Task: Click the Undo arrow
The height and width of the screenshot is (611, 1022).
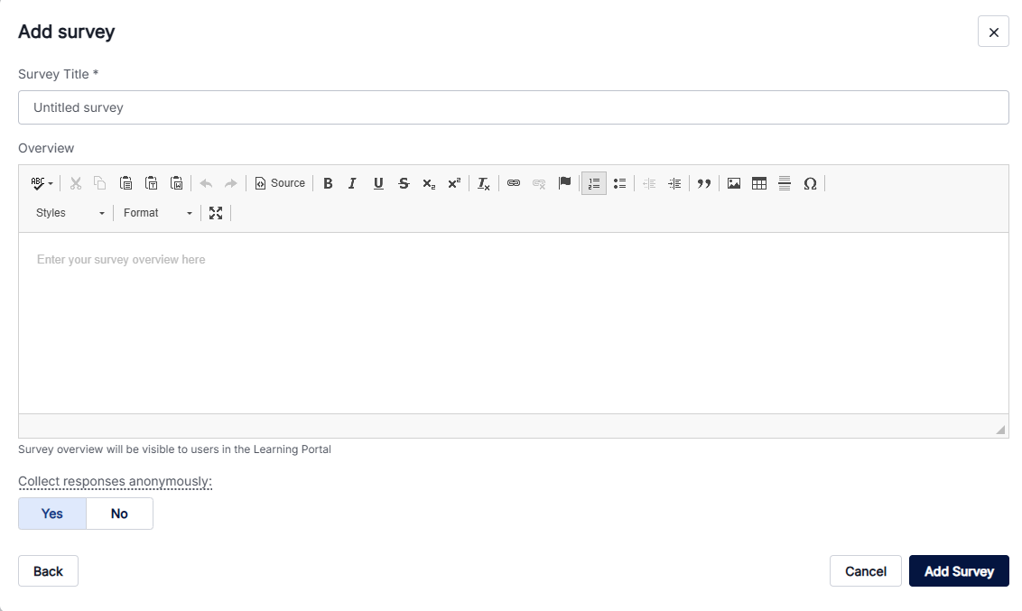Action: [206, 184]
